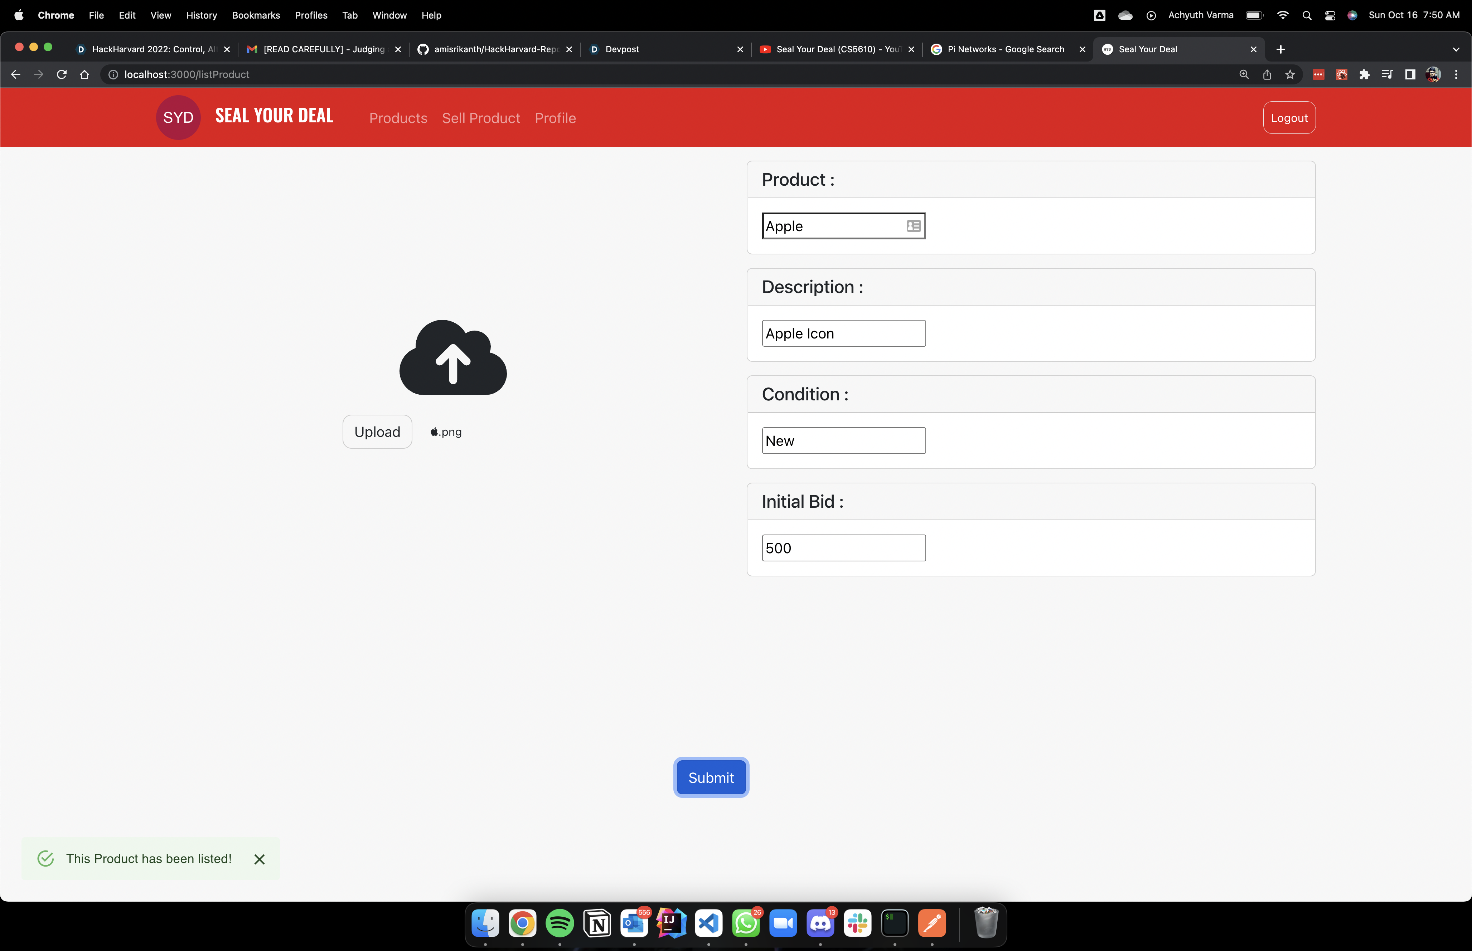Open the Bookmarks menu
Viewport: 1472px width, 951px height.
coord(256,15)
